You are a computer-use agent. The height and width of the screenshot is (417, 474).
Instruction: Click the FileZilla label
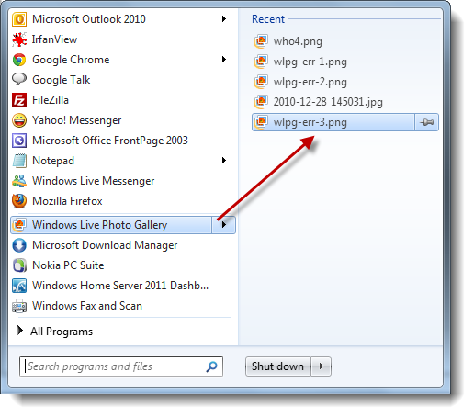[51, 100]
